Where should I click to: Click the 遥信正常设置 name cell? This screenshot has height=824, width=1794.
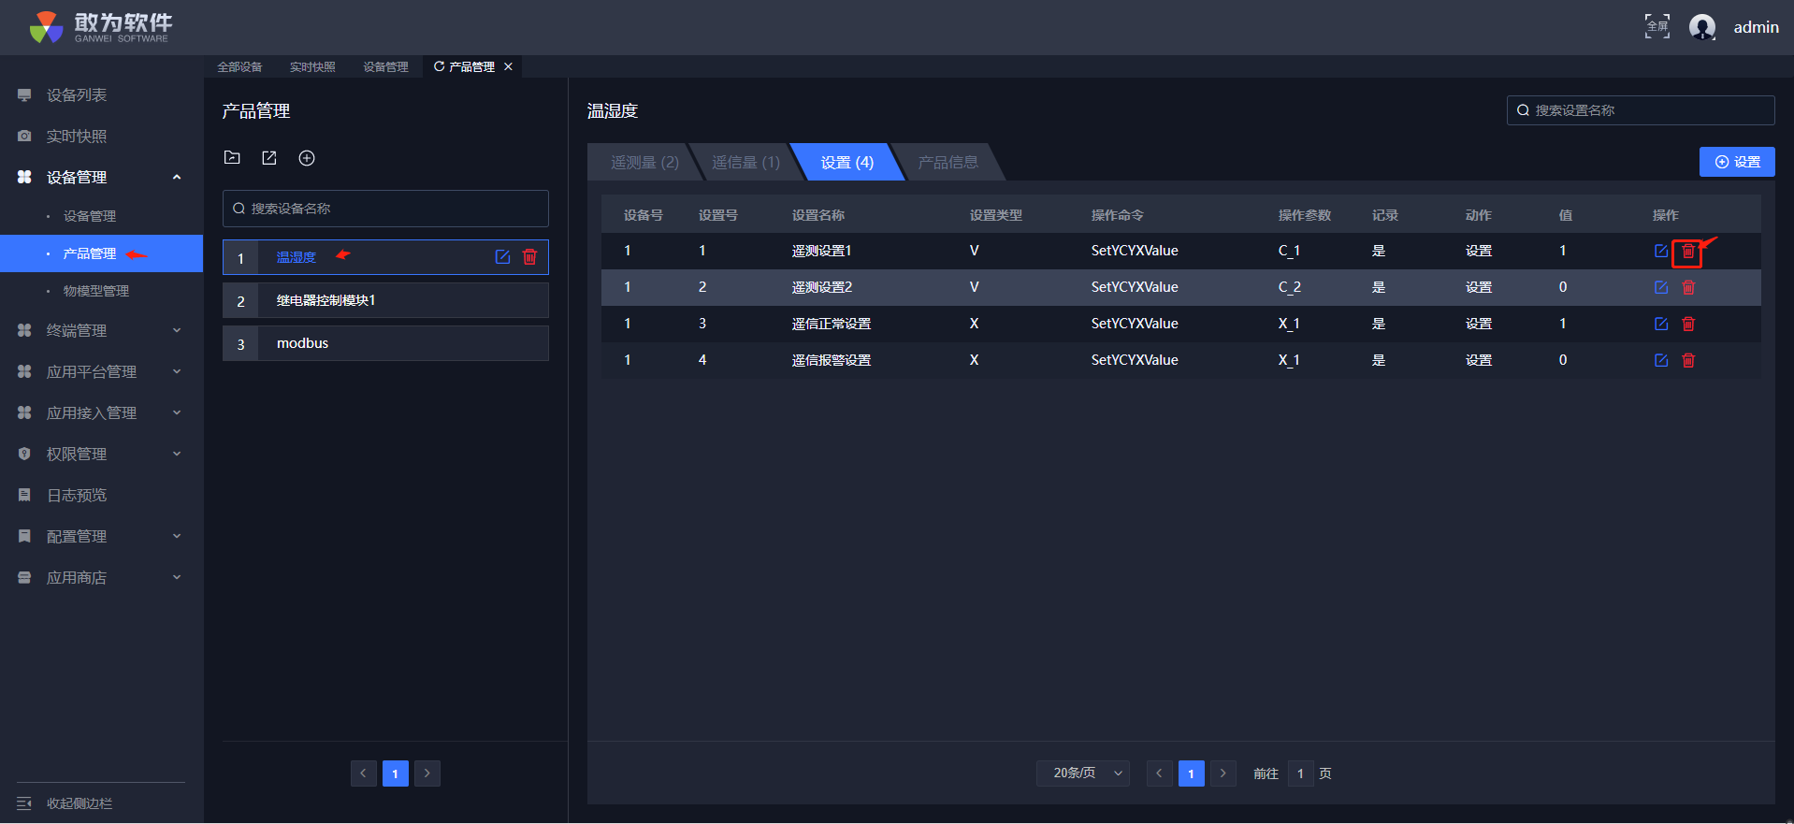831,324
